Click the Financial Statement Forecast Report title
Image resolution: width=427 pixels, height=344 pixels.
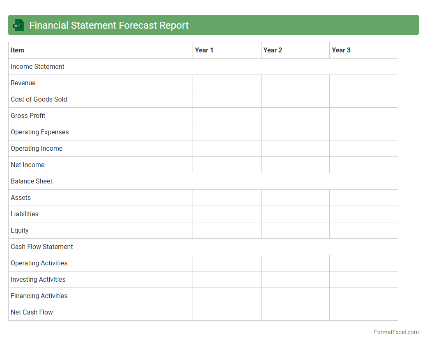[109, 25]
